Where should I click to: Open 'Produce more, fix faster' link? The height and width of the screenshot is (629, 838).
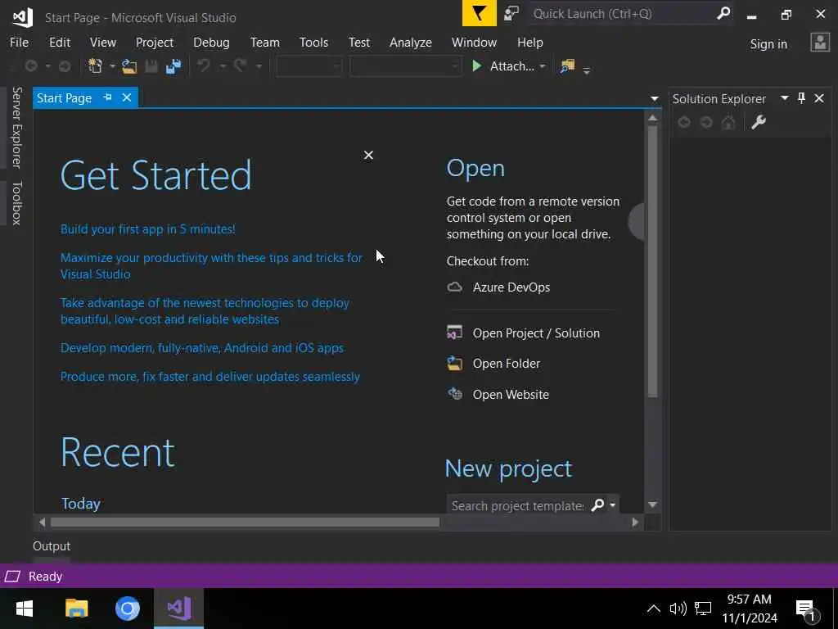click(210, 377)
